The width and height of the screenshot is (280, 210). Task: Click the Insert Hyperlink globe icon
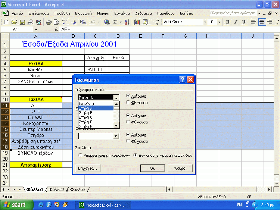[x=107, y=22]
